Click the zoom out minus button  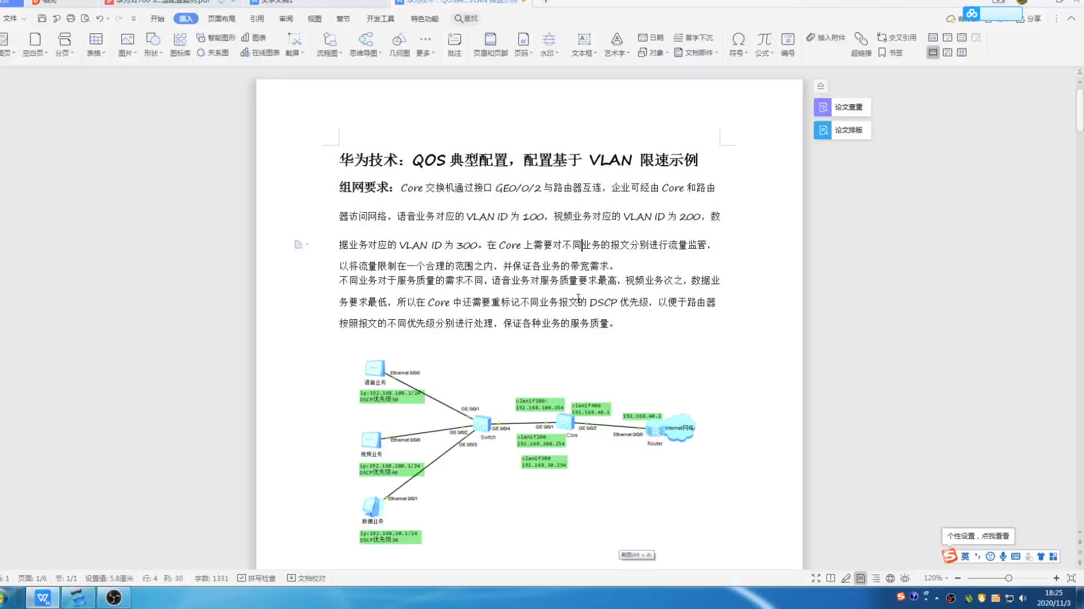tap(958, 578)
